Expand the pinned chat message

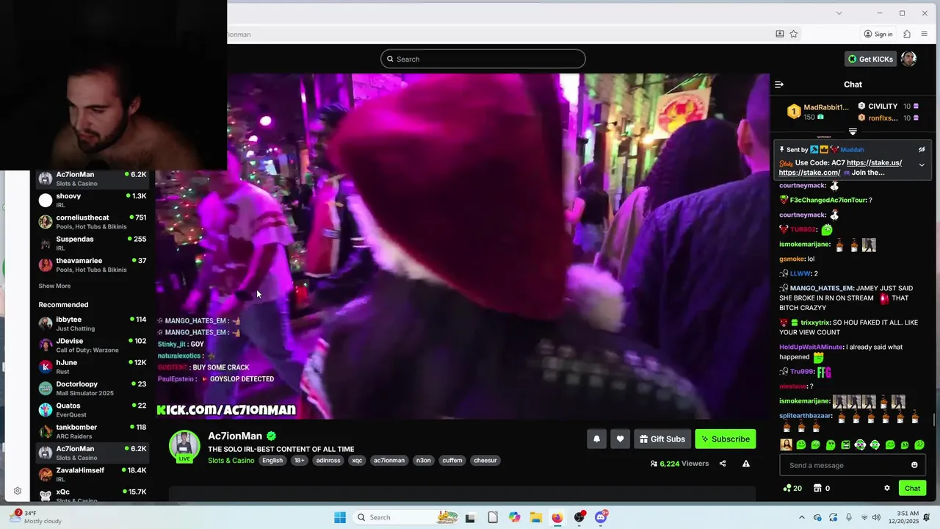click(922, 165)
